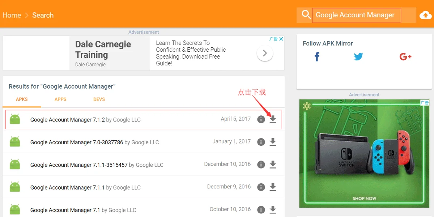Open the Search breadcrumb link
This screenshot has width=434, height=217.
pos(43,15)
